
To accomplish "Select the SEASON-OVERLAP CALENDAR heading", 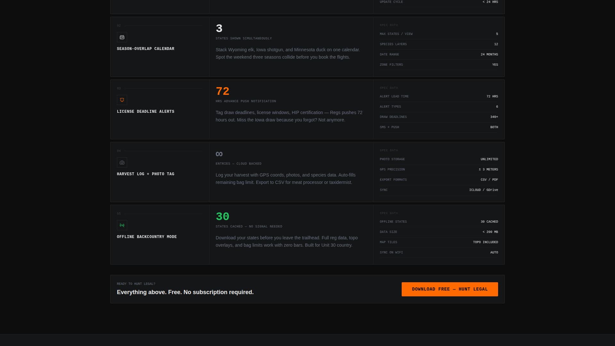I will tap(145, 49).
